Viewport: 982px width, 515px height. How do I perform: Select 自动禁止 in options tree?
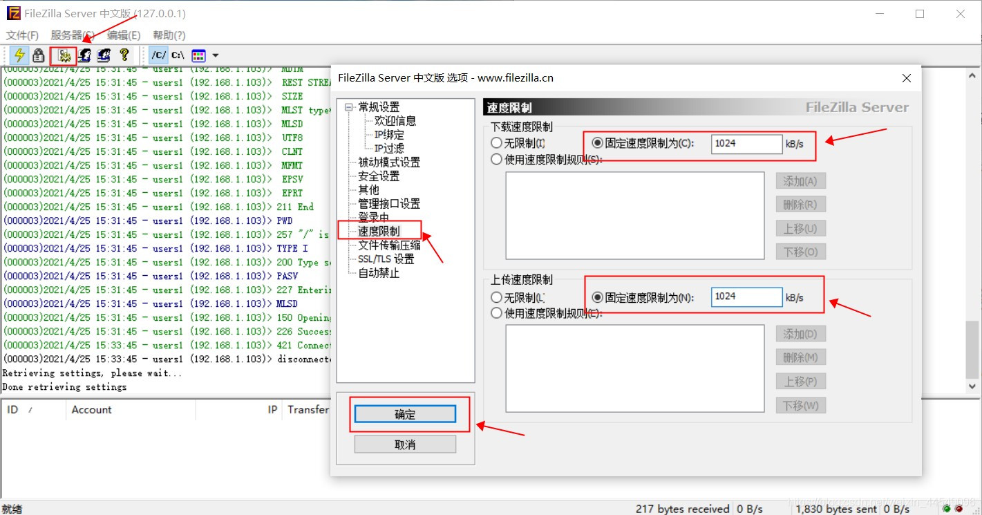coord(379,273)
